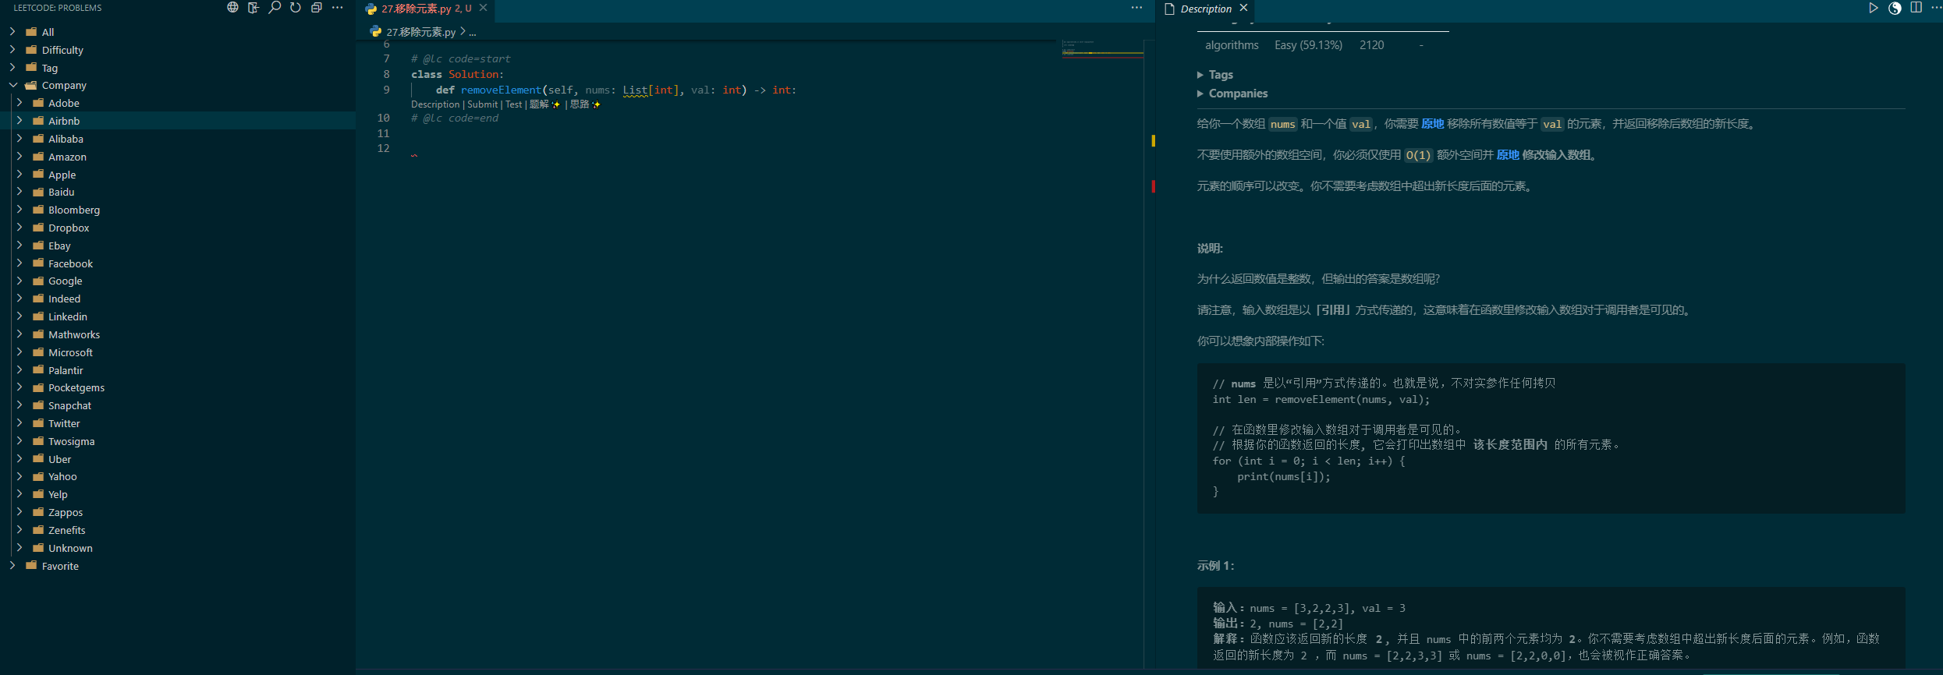Click the sign-in icon in LeetCode panel
The width and height of the screenshot is (1943, 675).
(x=254, y=8)
